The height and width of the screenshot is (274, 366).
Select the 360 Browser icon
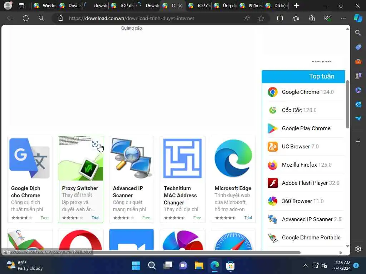272,201
